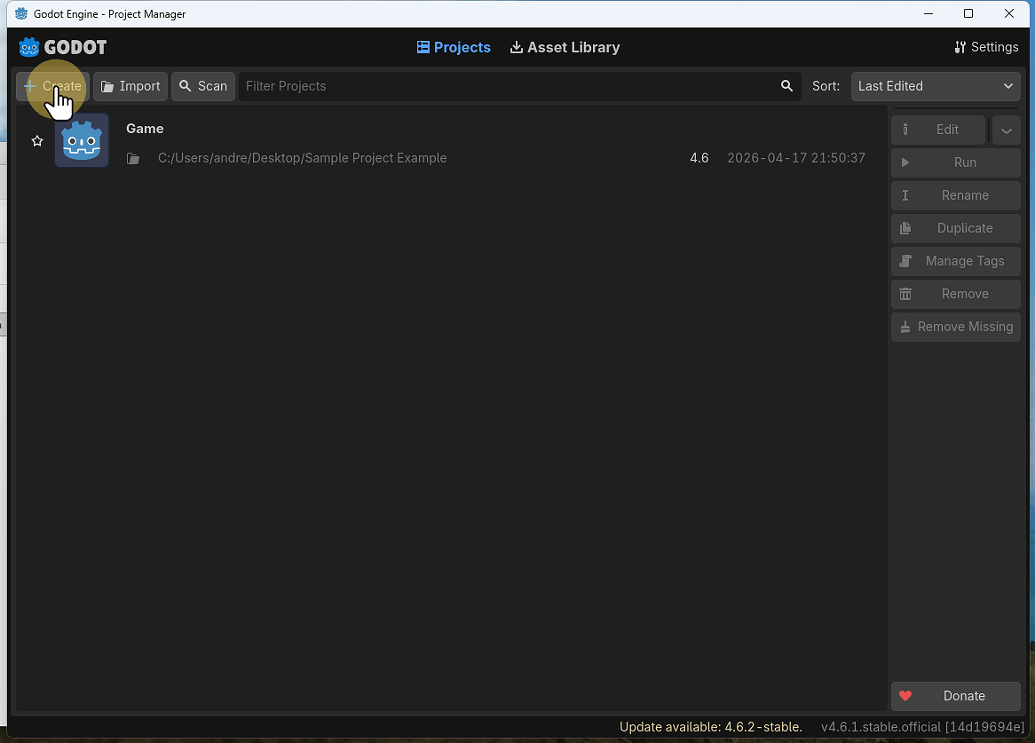This screenshot has height=743, width=1035.
Task: Click the Rename button
Action: click(955, 195)
